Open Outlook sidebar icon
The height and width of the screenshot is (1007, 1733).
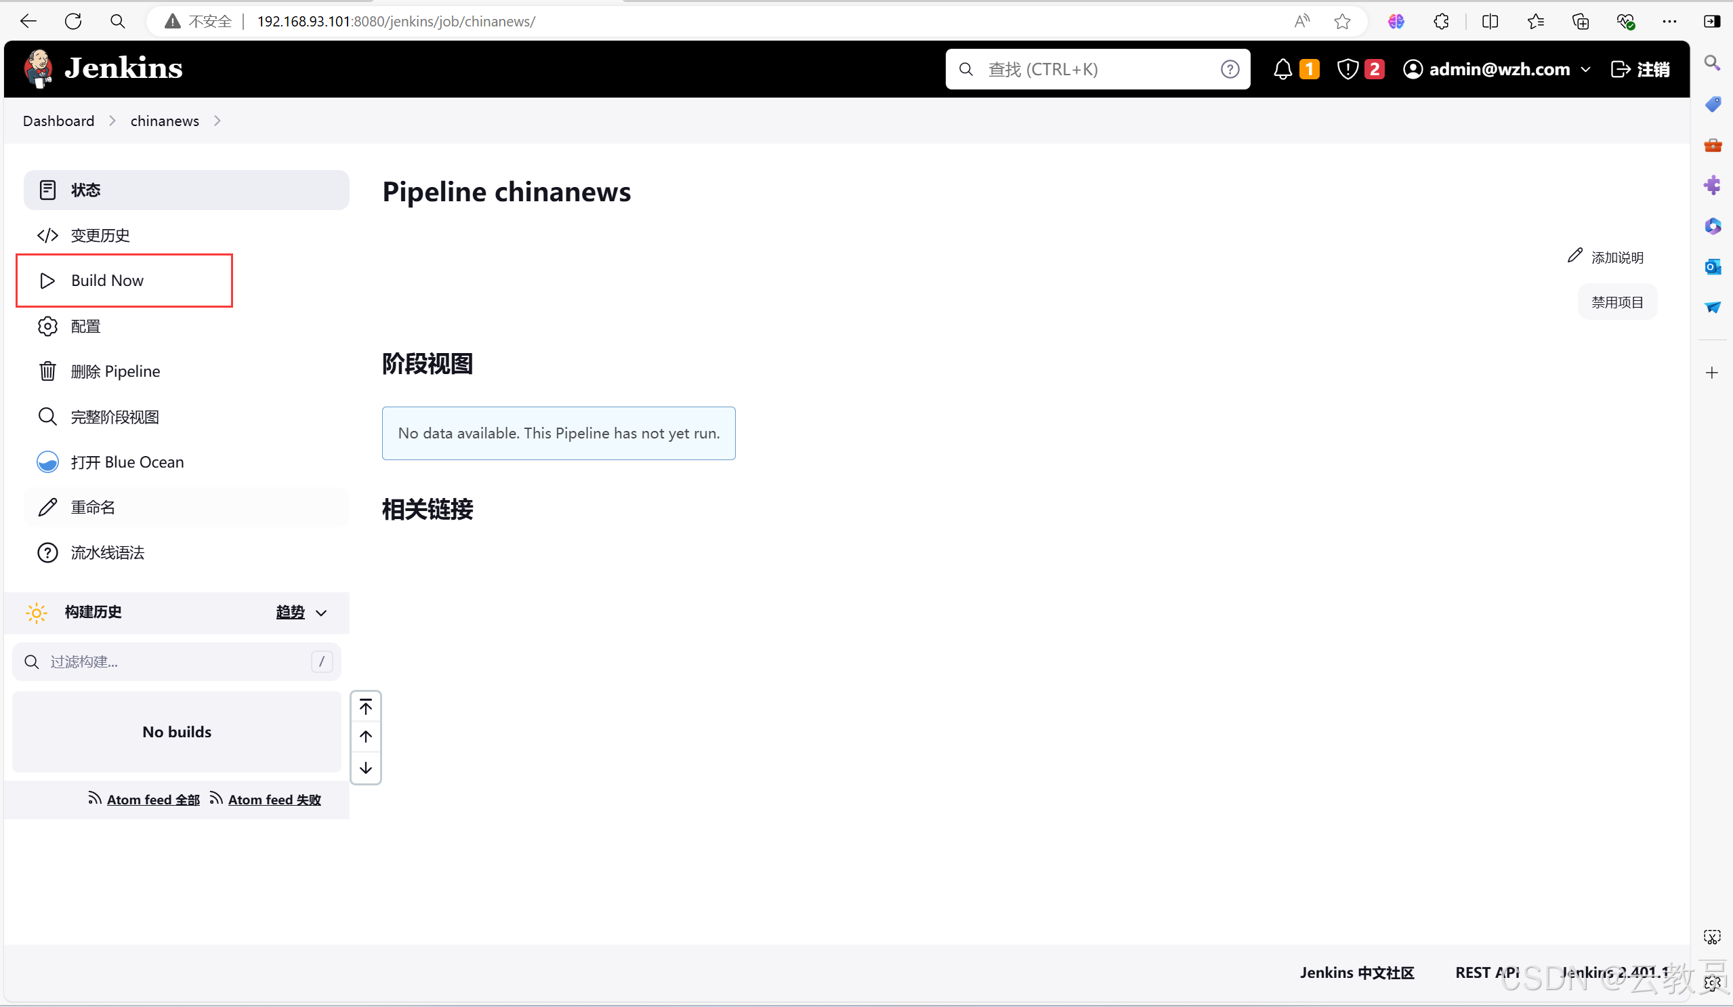click(1713, 266)
